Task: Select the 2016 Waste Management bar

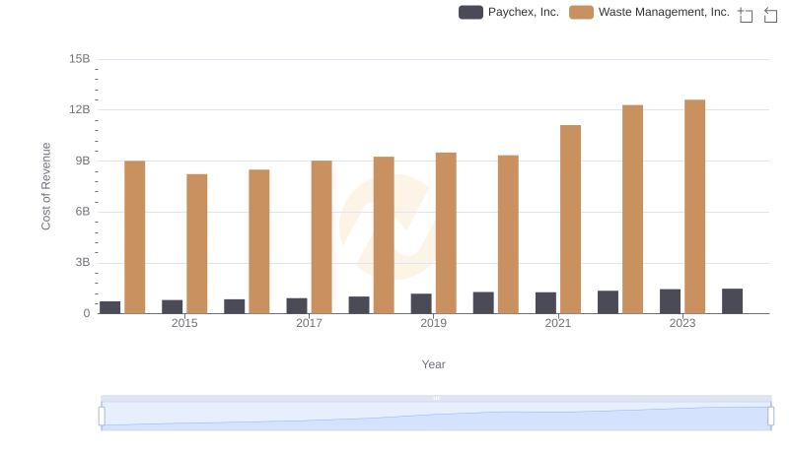Action: [x=259, y=241]
